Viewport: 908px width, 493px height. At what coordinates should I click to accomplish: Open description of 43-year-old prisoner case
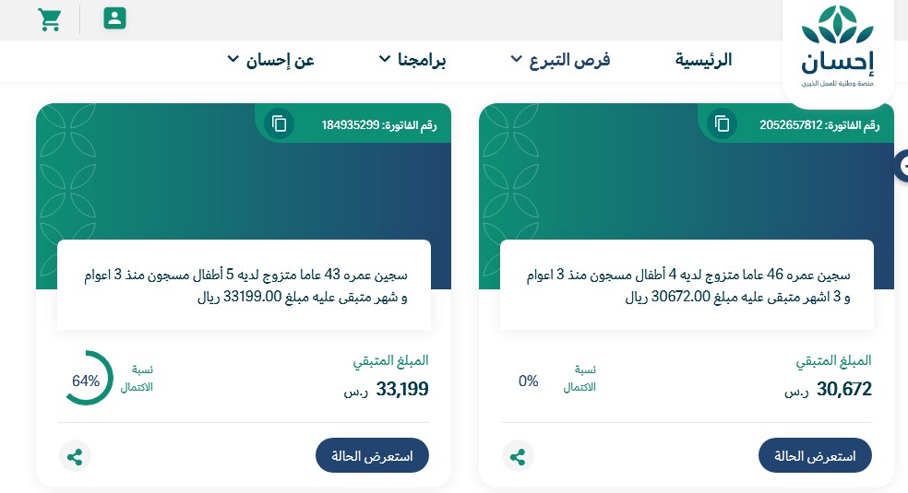click(x=244, y=286)
